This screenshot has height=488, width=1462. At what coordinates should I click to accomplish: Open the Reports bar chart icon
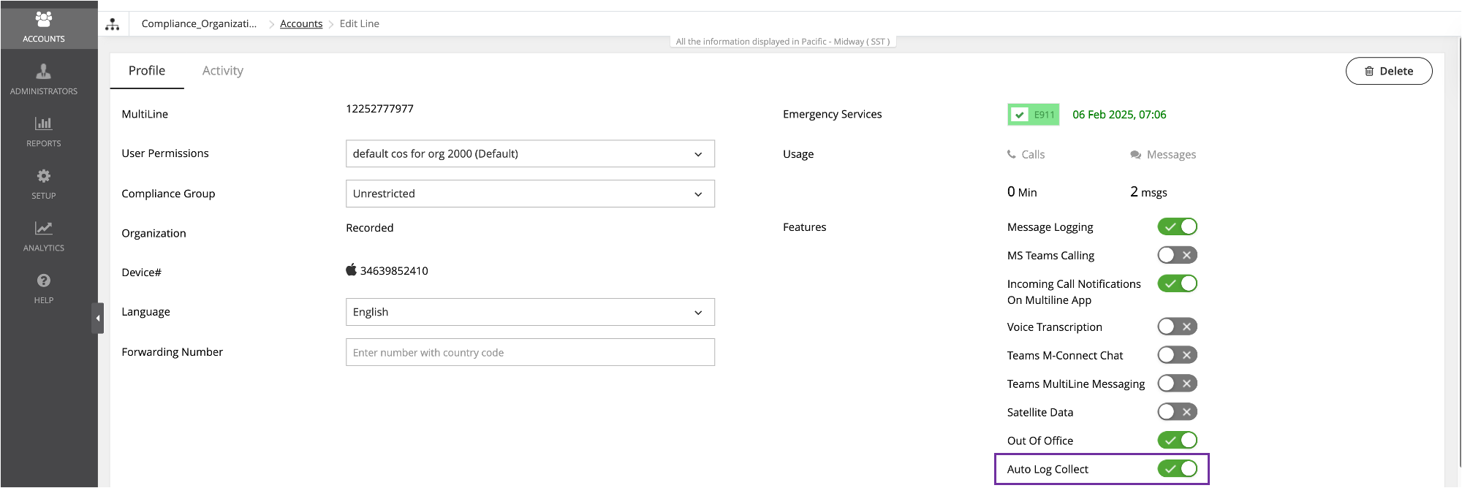pos(44,124)
